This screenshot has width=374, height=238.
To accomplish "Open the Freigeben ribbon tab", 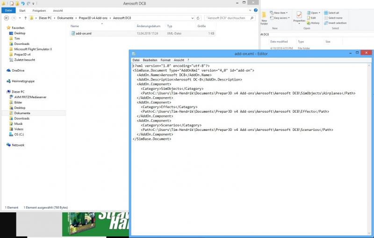I will pyautogui.click(x=39, y=10).
